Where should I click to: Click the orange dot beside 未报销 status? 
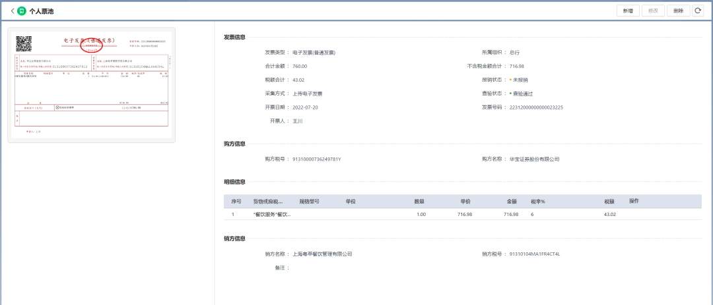point(510,80)
